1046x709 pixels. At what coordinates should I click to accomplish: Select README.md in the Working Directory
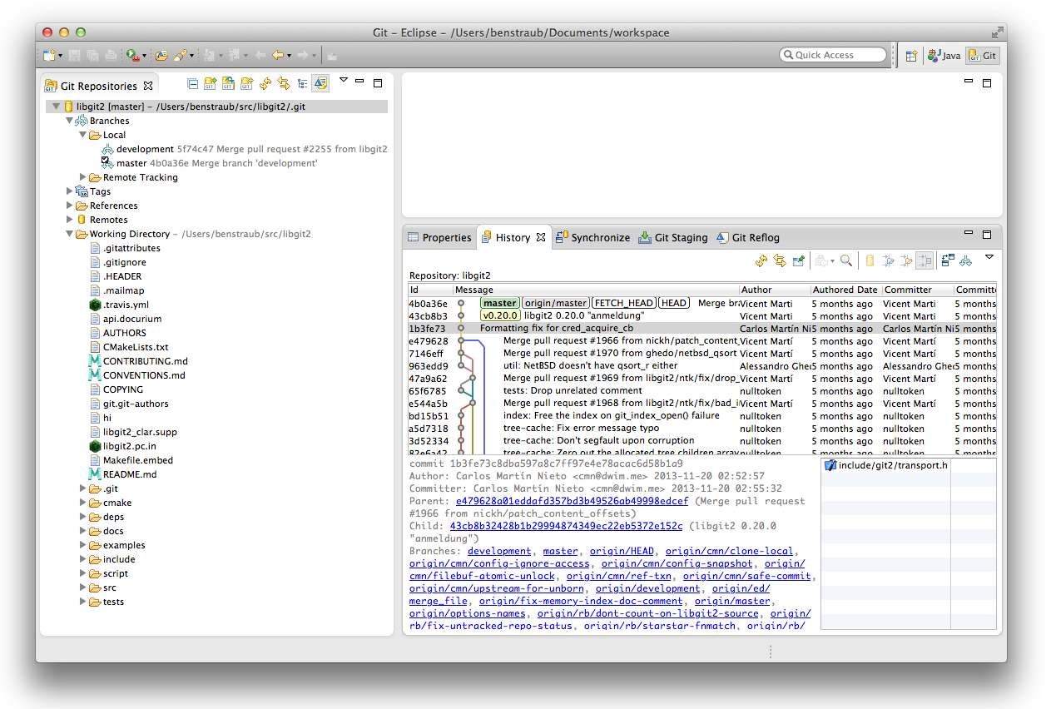pos(129,474)
